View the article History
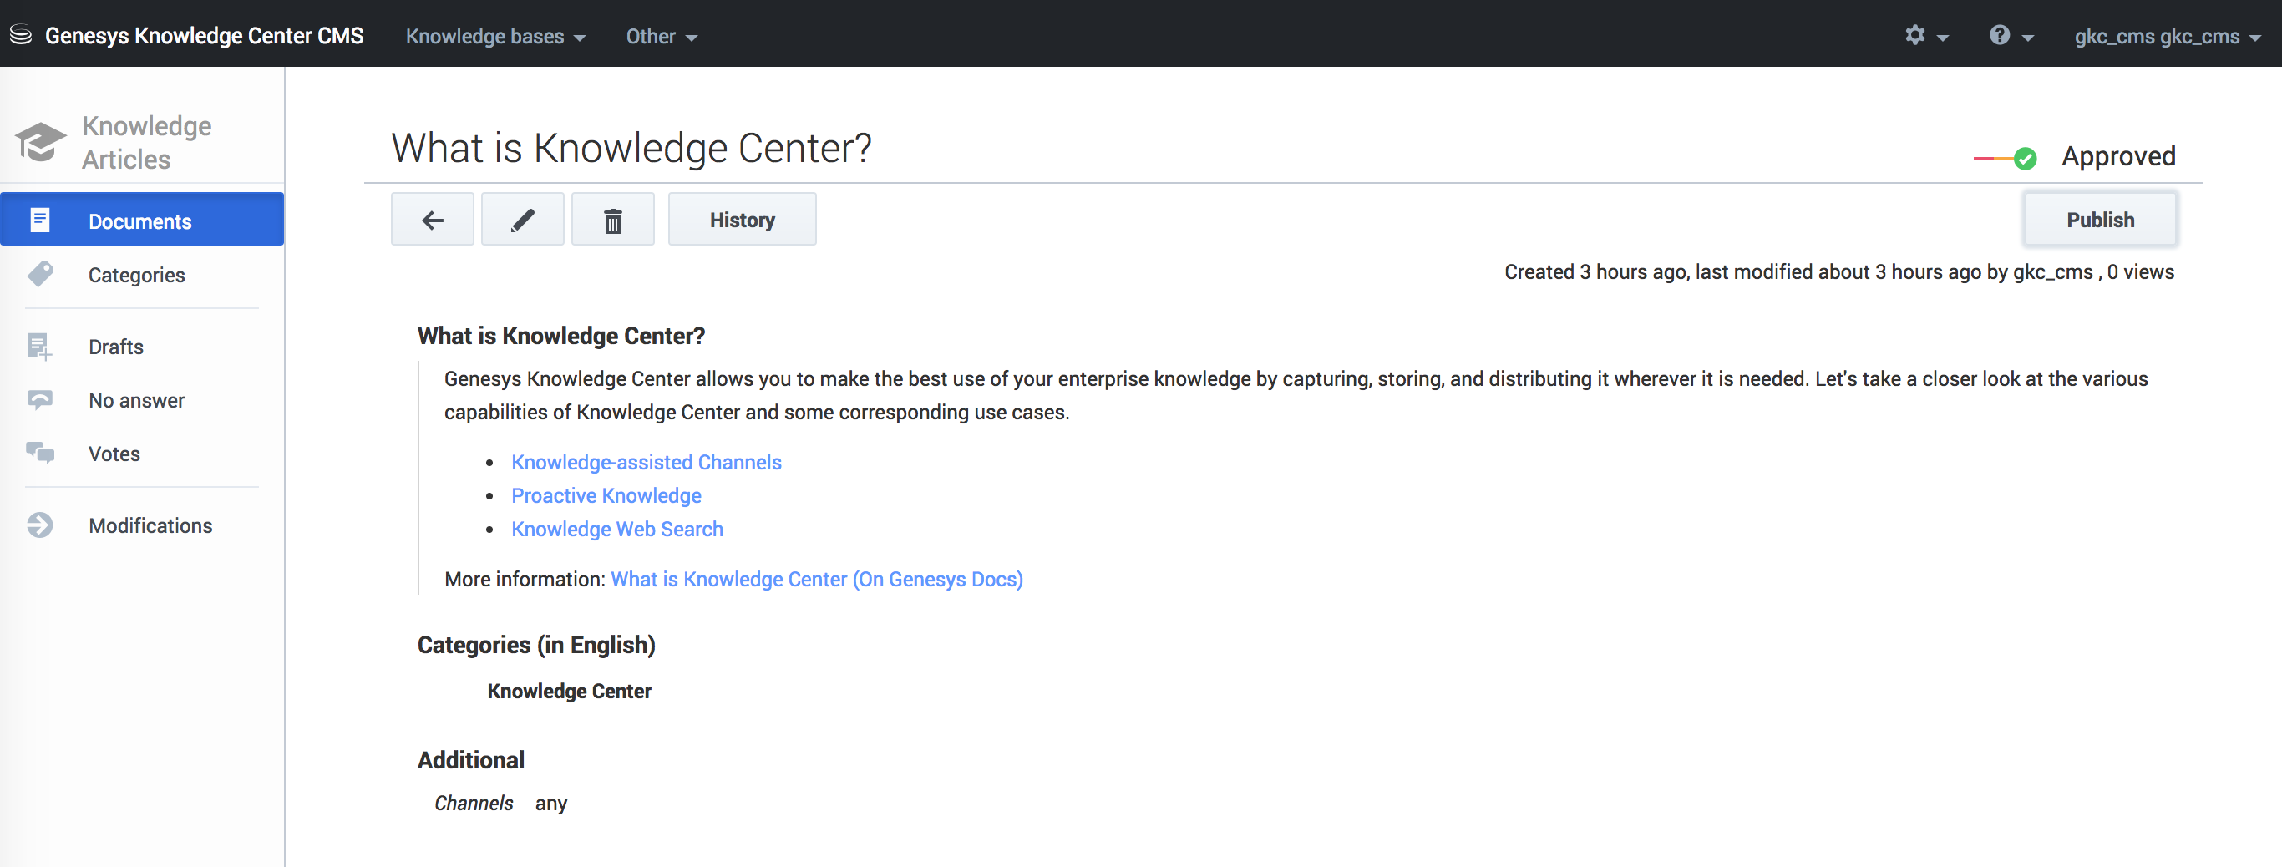Viewport: 2282px width, 867px height. (742, 220)
